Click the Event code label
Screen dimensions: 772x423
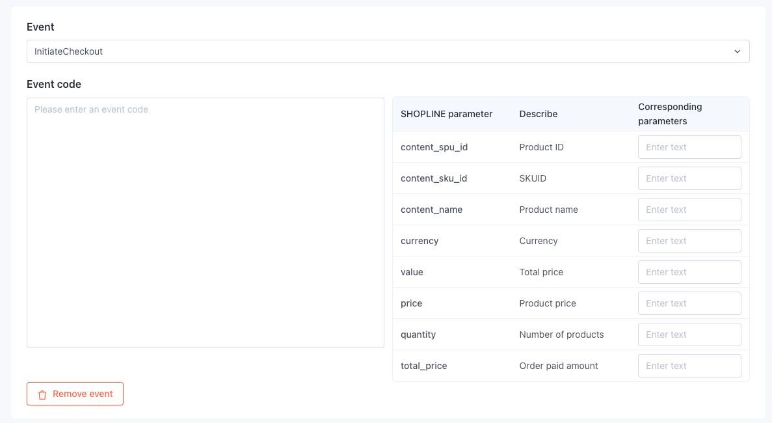coord(54,84)
